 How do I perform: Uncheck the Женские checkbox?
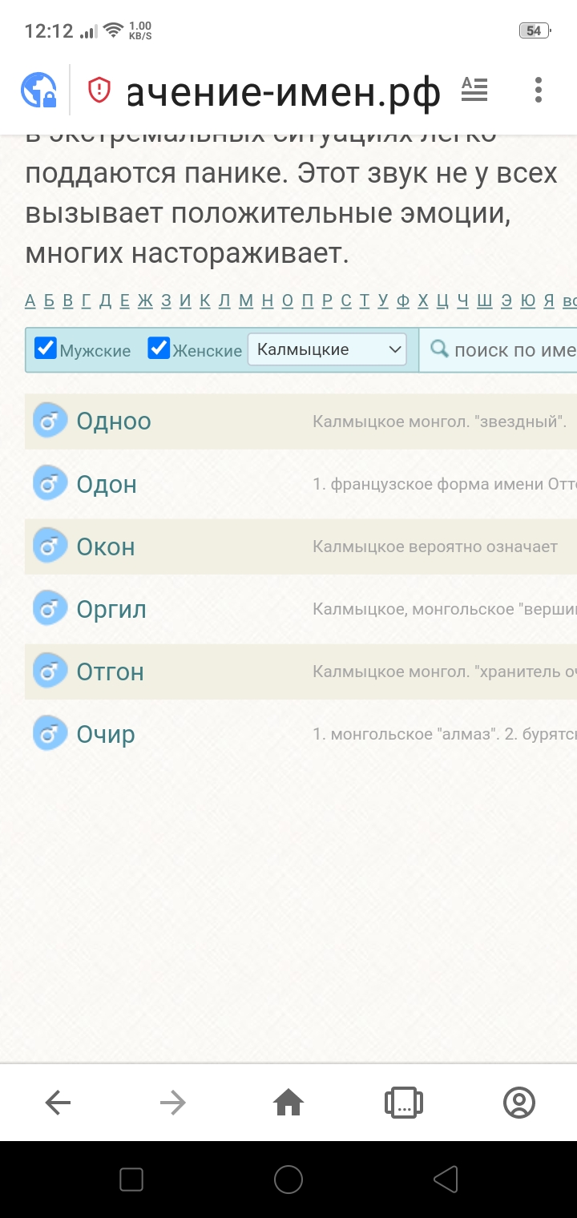pos(159,349)
